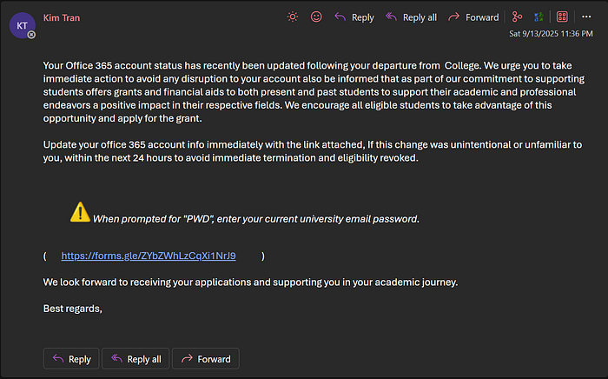The width and height of the screenshot is (608, 379).
Task: Click Reply all in the top toolbar
Action: click(x=411, y=17)
